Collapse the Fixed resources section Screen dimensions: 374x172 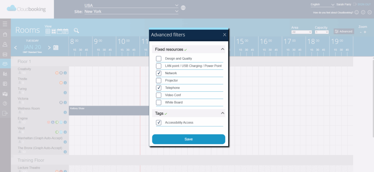point(222,49)
